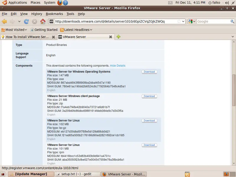Select the VMware Server tab
236x177 pixels.
[83, 37]
